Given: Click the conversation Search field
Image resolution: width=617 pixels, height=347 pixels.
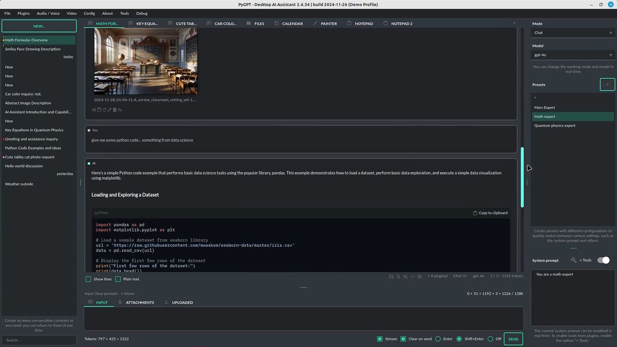Looking at the screenshot, I should [39, 340].
